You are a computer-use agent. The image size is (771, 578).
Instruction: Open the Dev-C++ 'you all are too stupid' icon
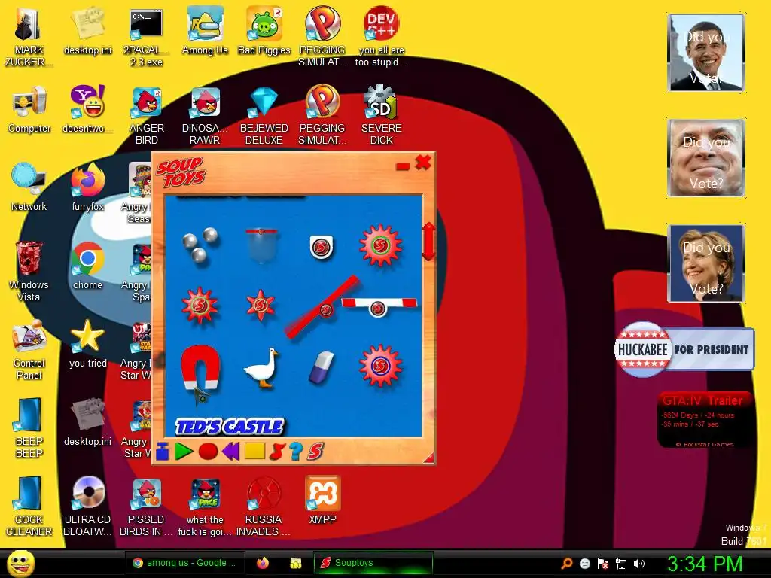381,38
